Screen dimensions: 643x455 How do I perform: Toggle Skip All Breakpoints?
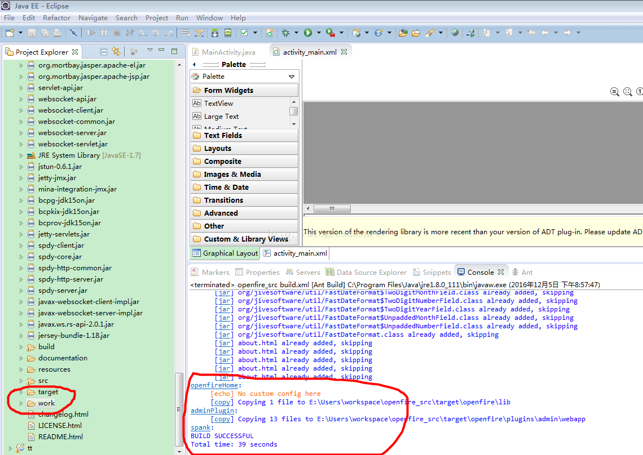[73, 33]
